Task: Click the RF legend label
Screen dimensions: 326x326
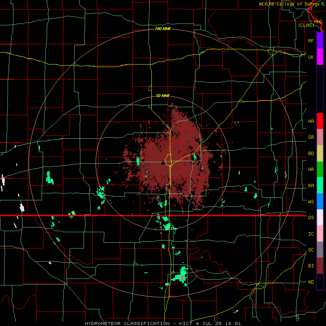Action: click(x=311, y=41)
